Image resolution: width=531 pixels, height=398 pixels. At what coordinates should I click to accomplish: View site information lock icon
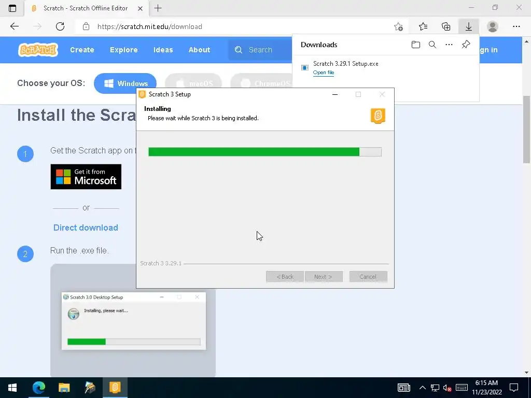[86, 26]
